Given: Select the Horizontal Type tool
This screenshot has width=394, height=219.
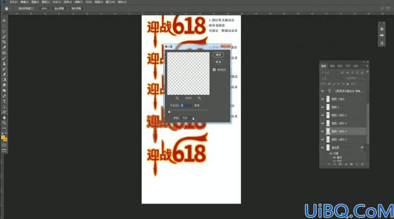Looking at the screenshot, I should [x=4, y=101].
